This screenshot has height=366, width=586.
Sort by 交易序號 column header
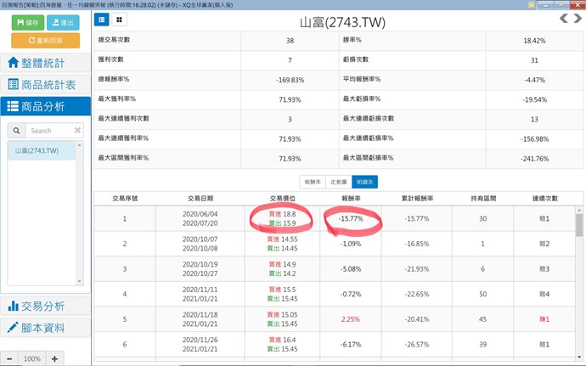point(125,198)
